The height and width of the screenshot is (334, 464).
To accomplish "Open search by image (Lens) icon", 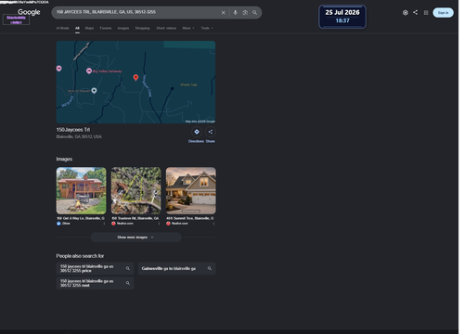I will click(x=245, y=13).
